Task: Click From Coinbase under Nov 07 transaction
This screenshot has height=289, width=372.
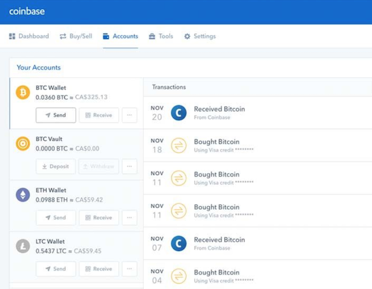Action: [x=212, y=248]
